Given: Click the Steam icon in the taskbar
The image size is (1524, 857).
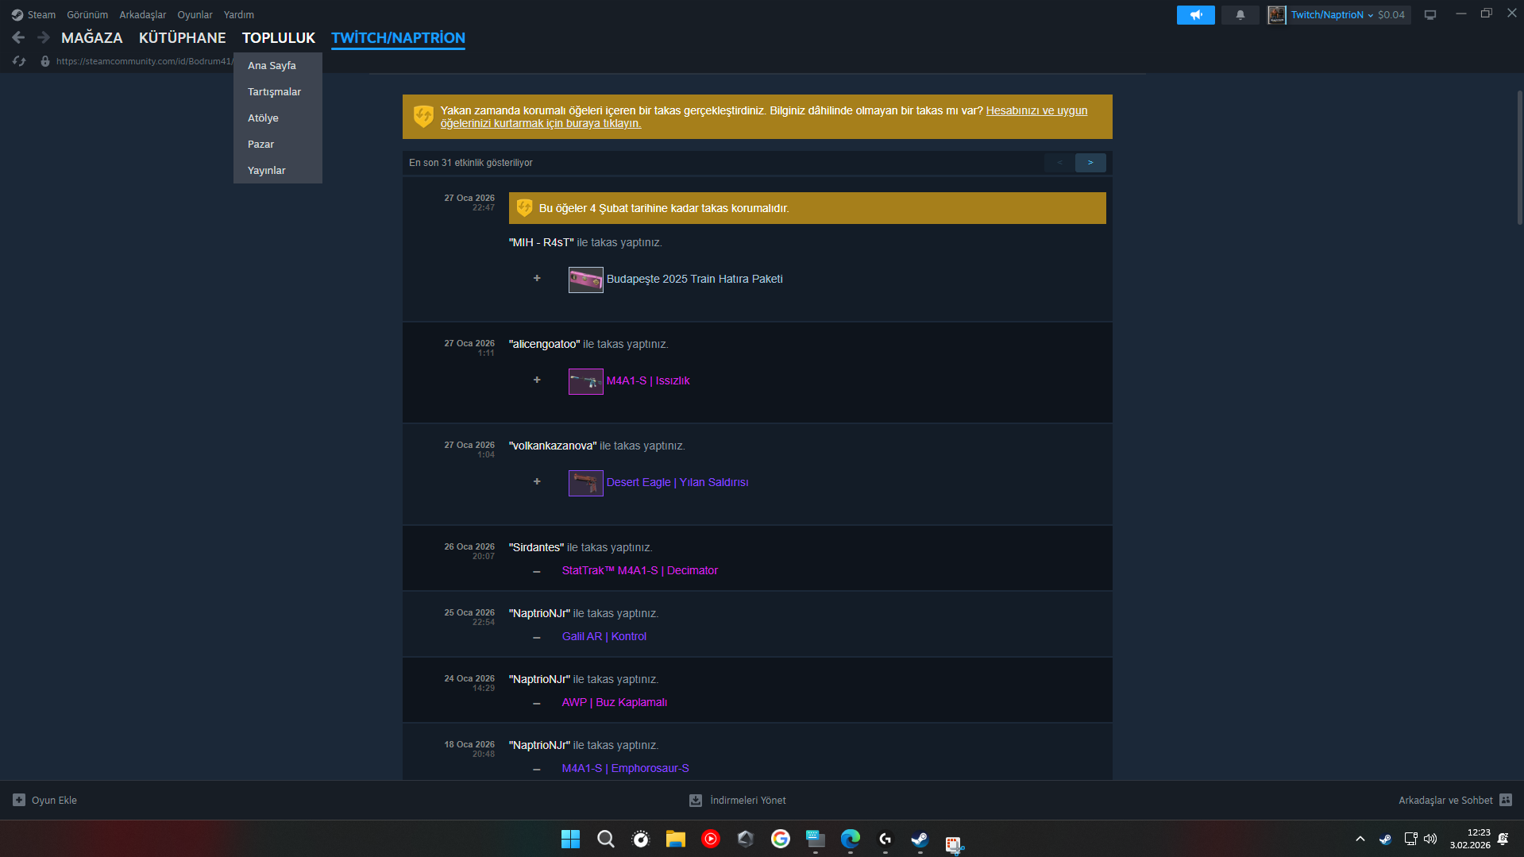Looking at the screenshot, I should point(920,839).
